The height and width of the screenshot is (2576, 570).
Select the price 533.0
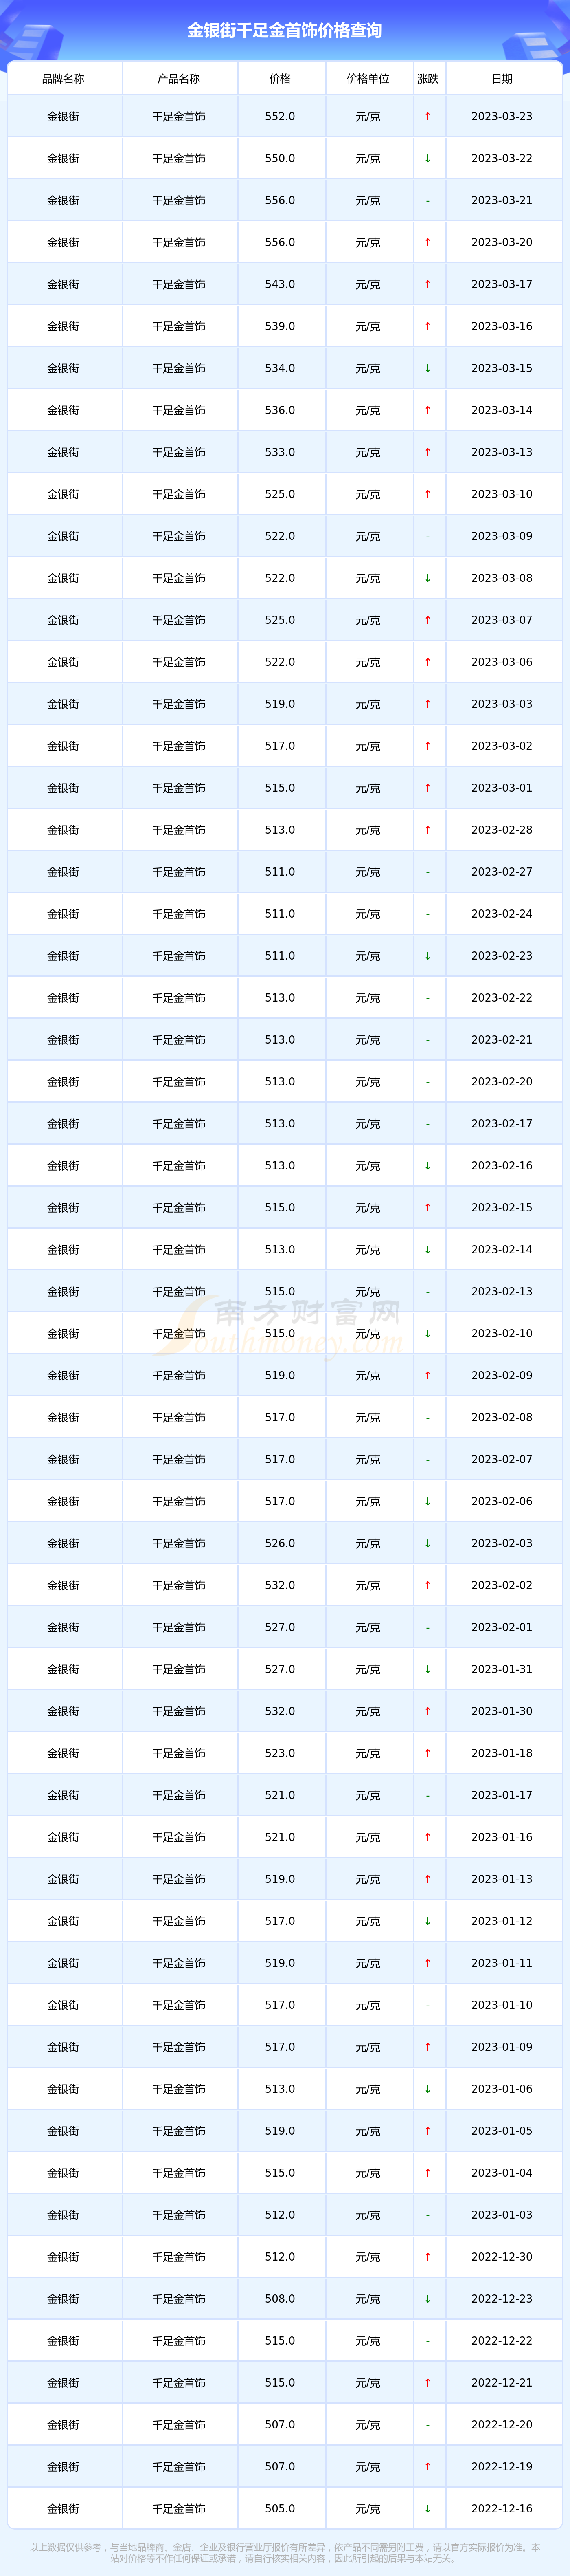(280, 453)
